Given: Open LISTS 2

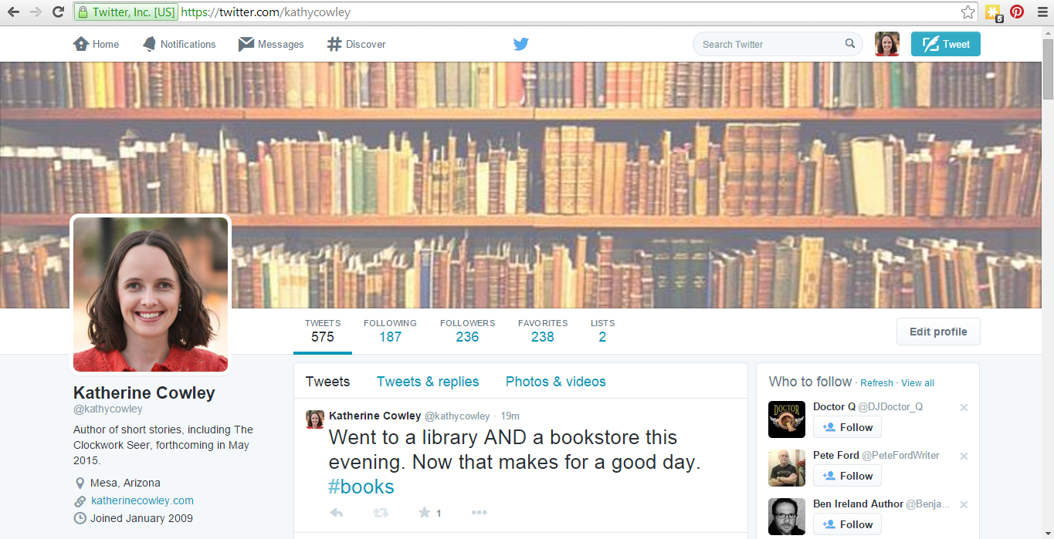Looking at the screenshot, I should [x=602, y=331].
